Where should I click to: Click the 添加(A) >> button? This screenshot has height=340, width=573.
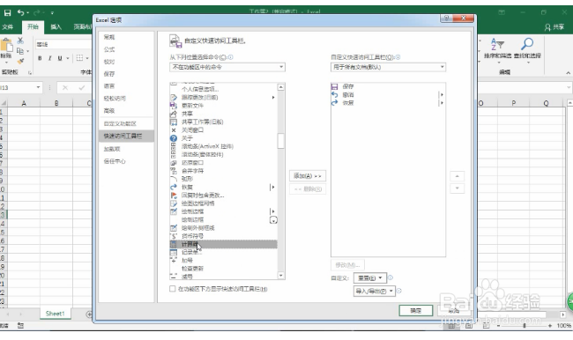click(308, 176)
